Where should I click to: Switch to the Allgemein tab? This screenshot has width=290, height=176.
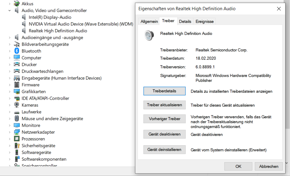[x=149, y=21]
